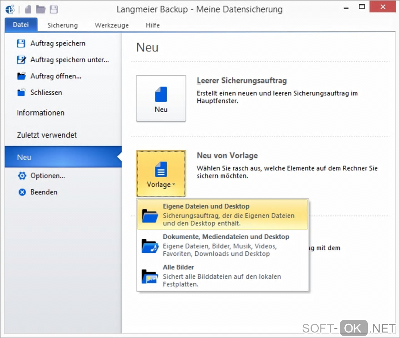Choose the Alle Bilder template
400x338 pixels.
pos(222,276)
